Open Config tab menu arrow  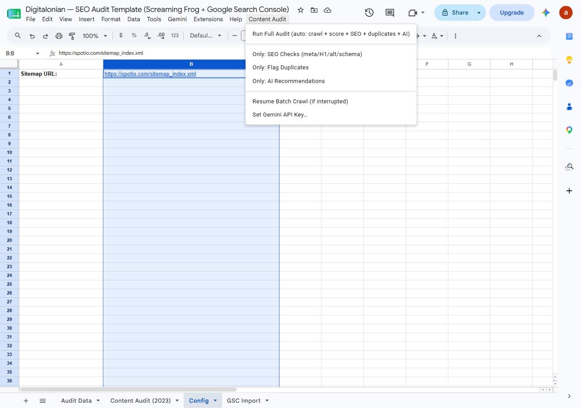click(215, 400)
